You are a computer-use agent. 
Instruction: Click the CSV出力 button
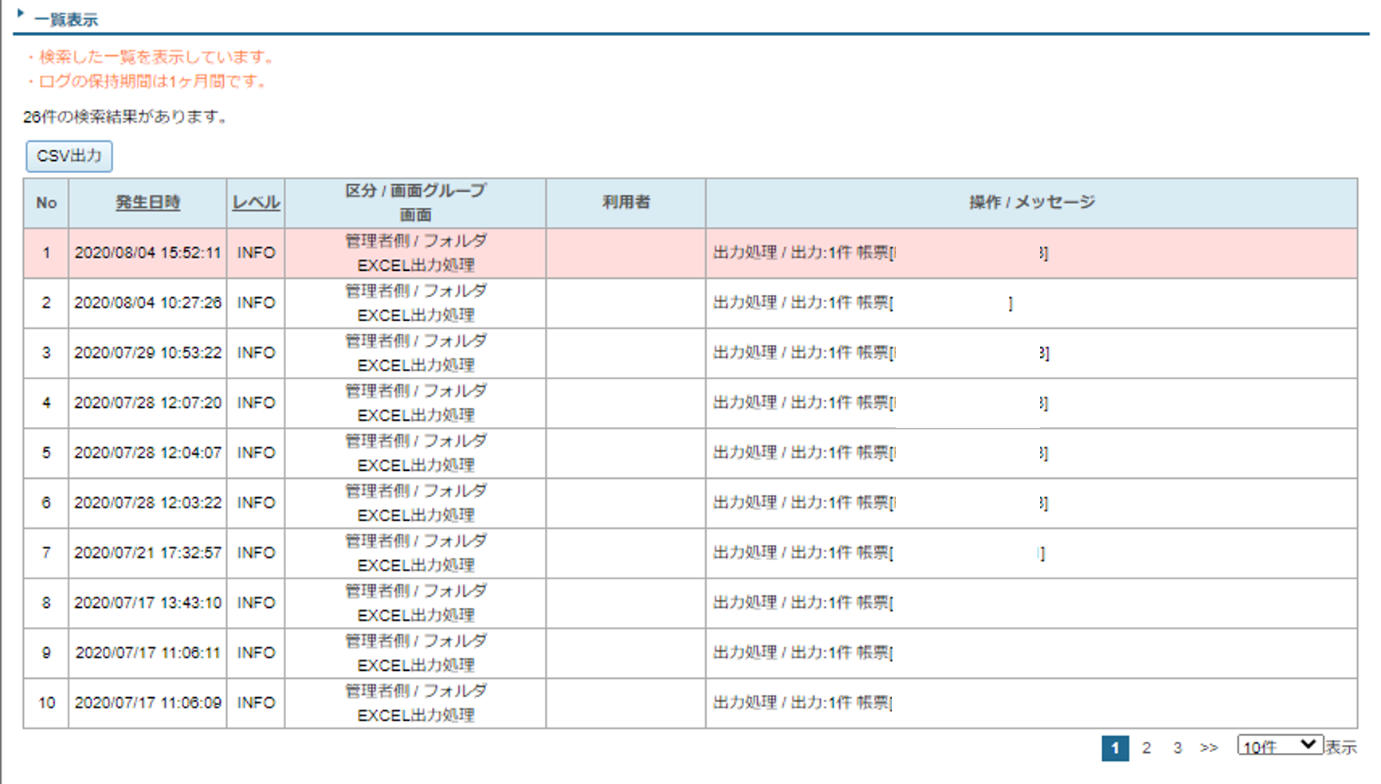click(x=69, y=156)
